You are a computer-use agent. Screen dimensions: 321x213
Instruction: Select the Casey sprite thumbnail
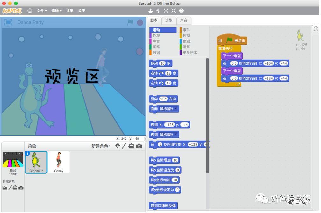pos(59,162)
